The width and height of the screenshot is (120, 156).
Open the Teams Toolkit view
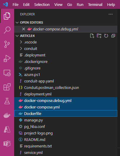(7, 144)
